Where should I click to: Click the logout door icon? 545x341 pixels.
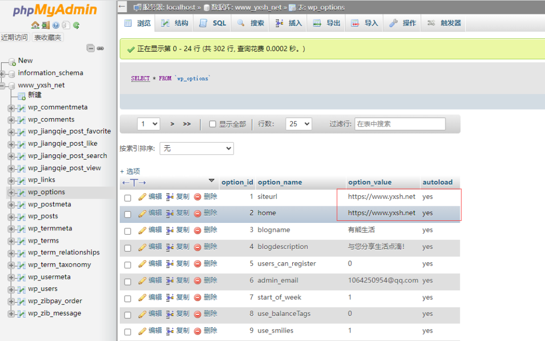(x=45, y=25)
